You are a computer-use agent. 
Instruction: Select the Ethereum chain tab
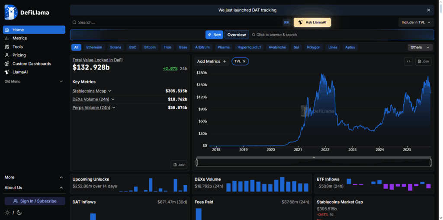tap(94, 47)
